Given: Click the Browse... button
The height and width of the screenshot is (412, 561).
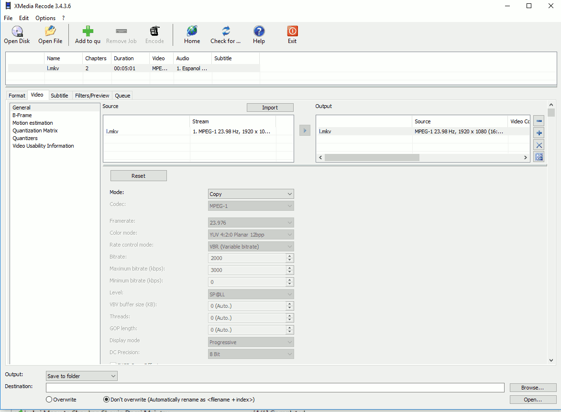Looking at the screenshot, I should point(533,388).
